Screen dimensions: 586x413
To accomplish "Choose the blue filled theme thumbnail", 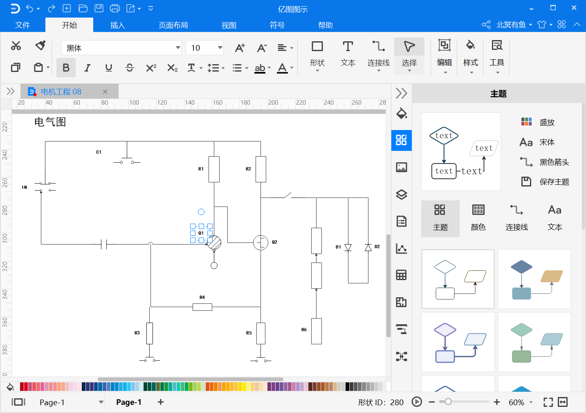I will (x=534, y=279).
